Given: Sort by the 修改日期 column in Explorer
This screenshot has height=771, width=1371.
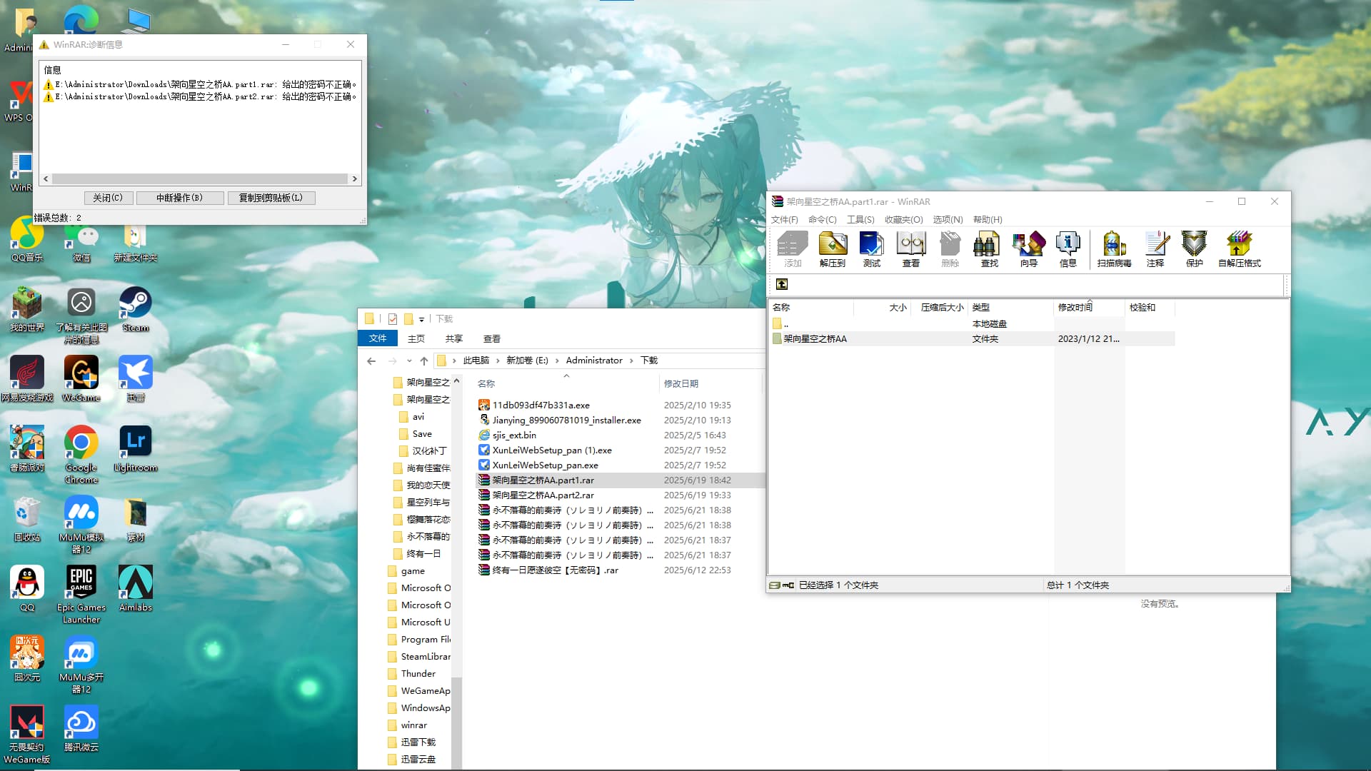Looking at the screenshot, I should [681, 384].
